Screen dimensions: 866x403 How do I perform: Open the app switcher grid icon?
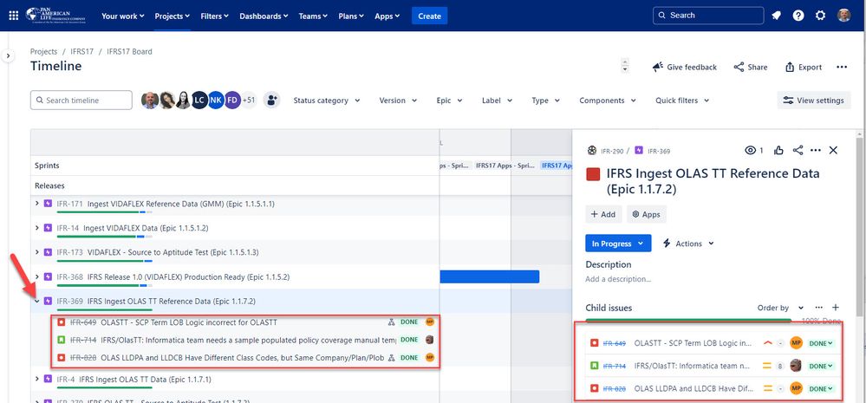[x=14, y=16]
